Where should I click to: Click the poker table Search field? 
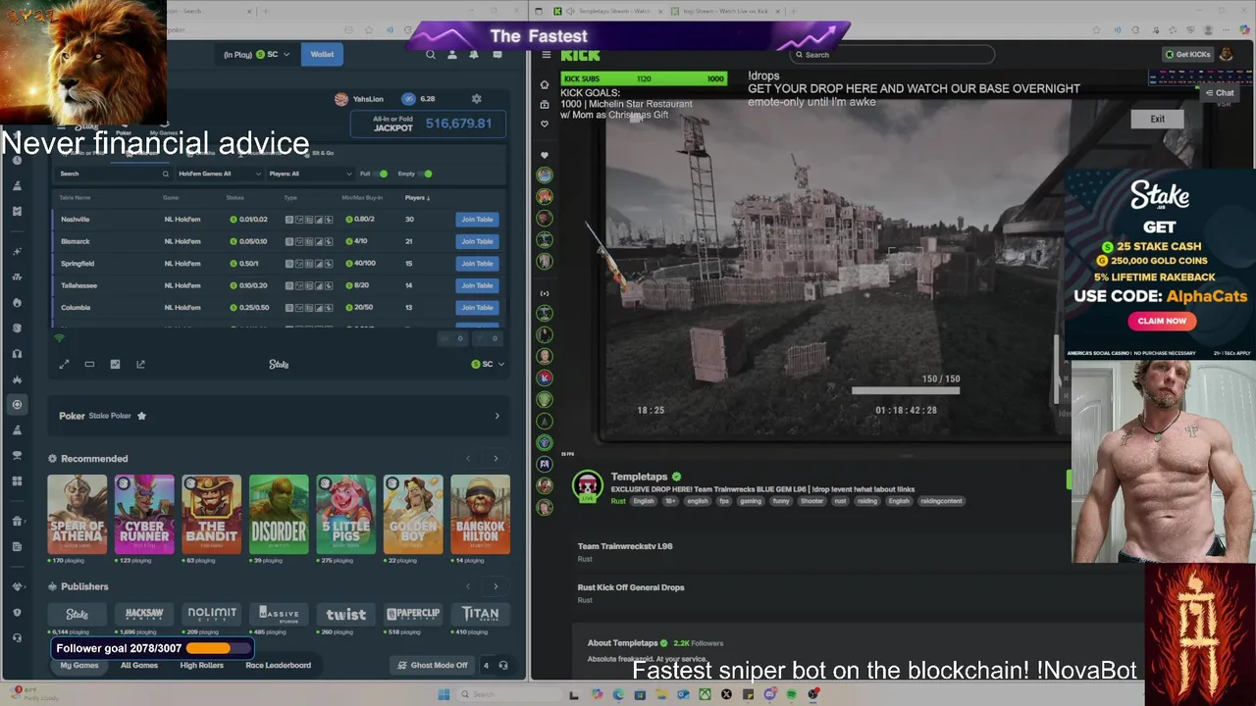pos(114,175)
